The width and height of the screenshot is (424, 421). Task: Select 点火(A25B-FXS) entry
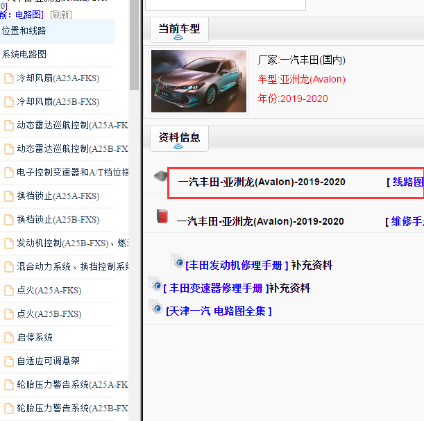point(49,314)
